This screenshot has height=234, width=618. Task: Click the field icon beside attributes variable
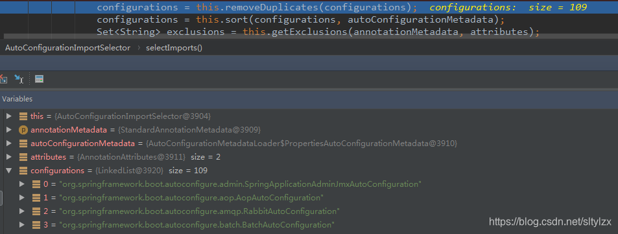click(23, 157)
